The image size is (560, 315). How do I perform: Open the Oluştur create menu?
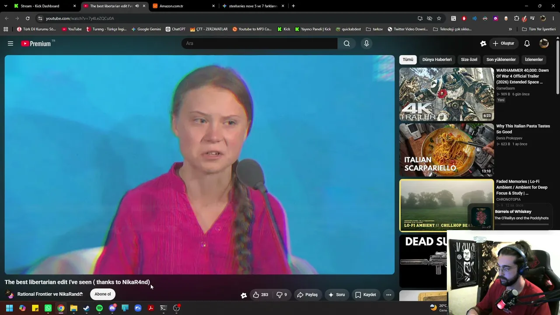pyautogui.click(x=504, y=43)
